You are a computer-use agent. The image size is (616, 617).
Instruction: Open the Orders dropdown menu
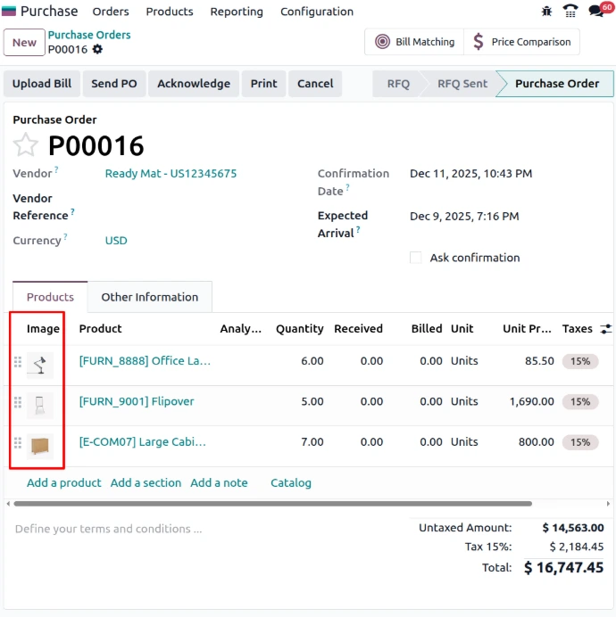pos(111,12)
